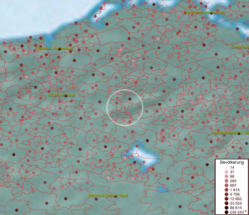The height and width of the screenshot is (215, 249).
Task: Click the Neubrandenburg city label
Action: click(x=231, y=133)
